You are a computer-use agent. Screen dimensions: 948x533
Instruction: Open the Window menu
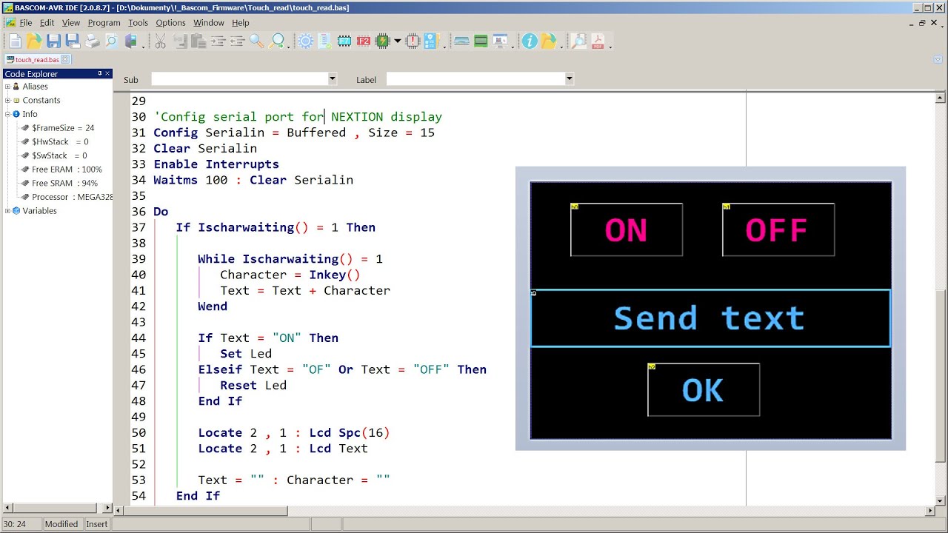coord(209,23)
